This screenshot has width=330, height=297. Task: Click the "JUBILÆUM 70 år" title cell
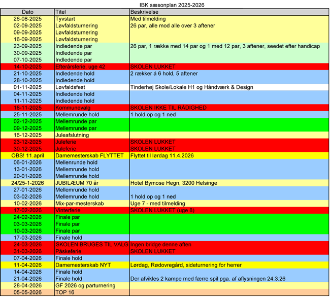(x=77, y=183)
